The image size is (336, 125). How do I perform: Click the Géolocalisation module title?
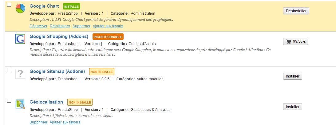coord(46,102)
